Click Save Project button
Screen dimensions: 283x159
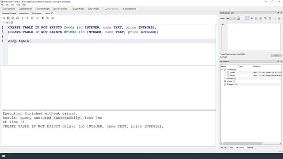click(93, 9)
